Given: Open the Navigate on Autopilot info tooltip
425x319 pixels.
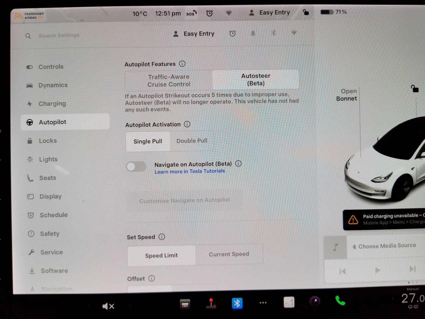Looking at the screenshot, I should point(238,164).
